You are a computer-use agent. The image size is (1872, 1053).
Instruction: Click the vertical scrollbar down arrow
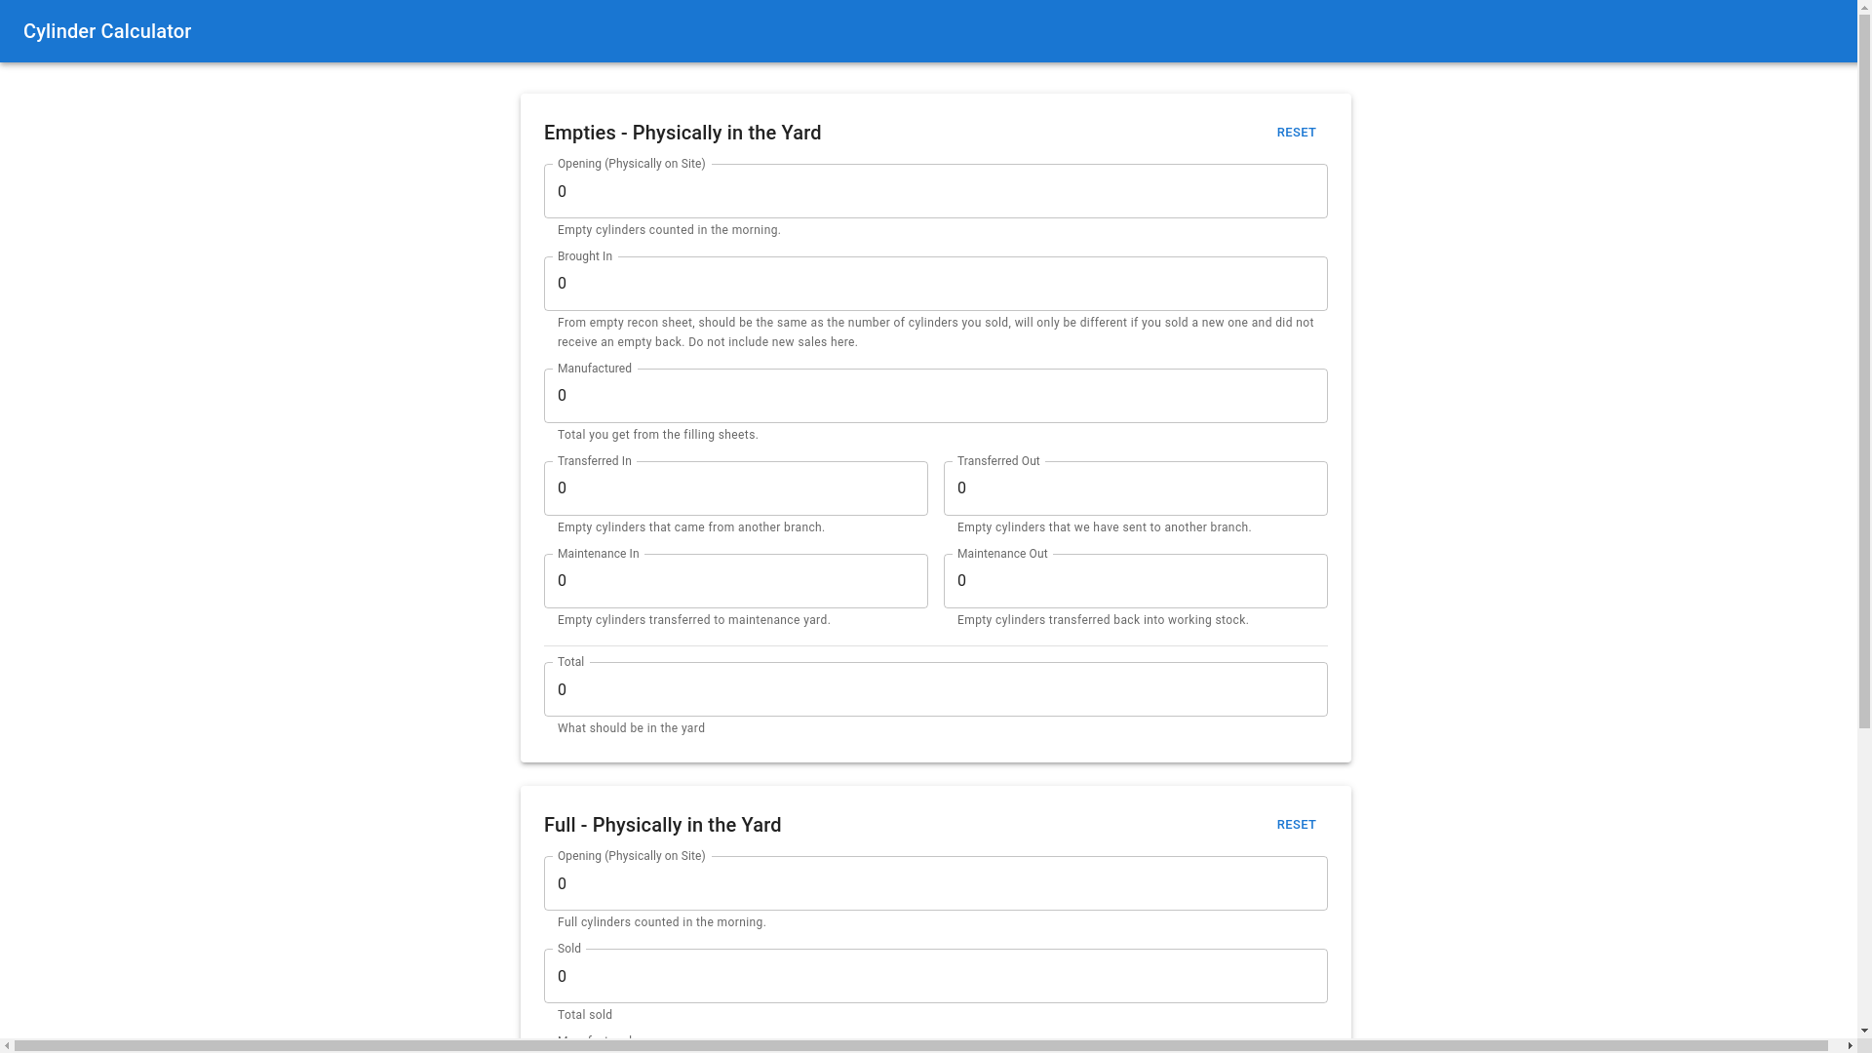pyautogui.click(x=1864, y=1032)
